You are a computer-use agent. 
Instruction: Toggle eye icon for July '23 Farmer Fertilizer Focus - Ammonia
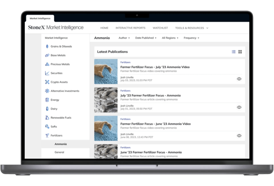click(x=239, y=107)
